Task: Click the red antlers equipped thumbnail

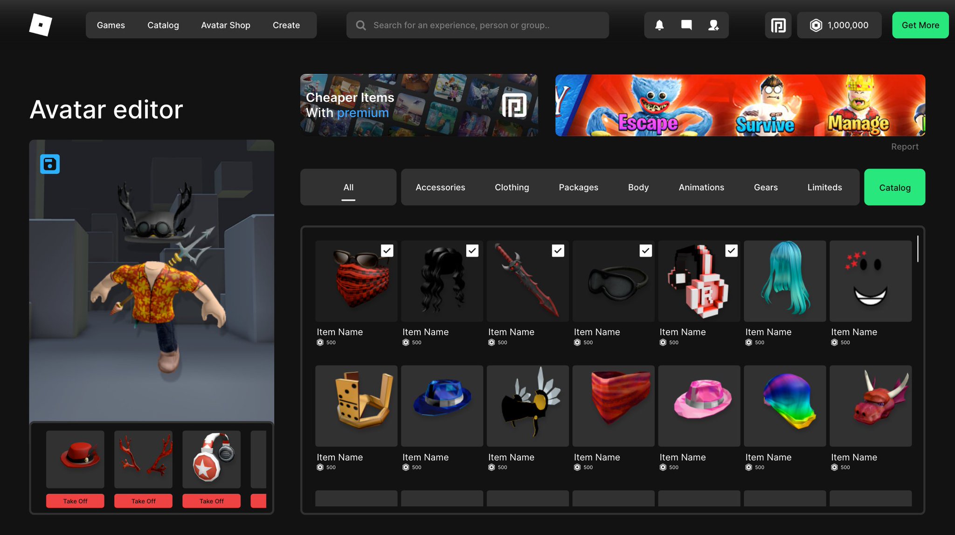Action: pos(143,459)
